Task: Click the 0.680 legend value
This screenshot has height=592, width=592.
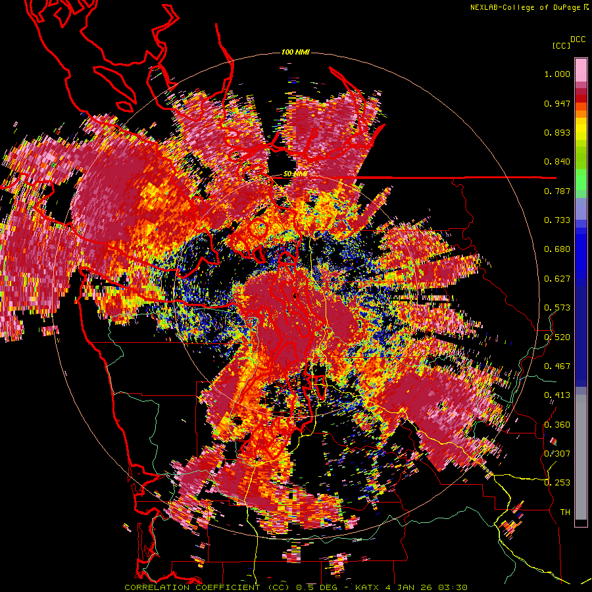Action: (557, 249)
